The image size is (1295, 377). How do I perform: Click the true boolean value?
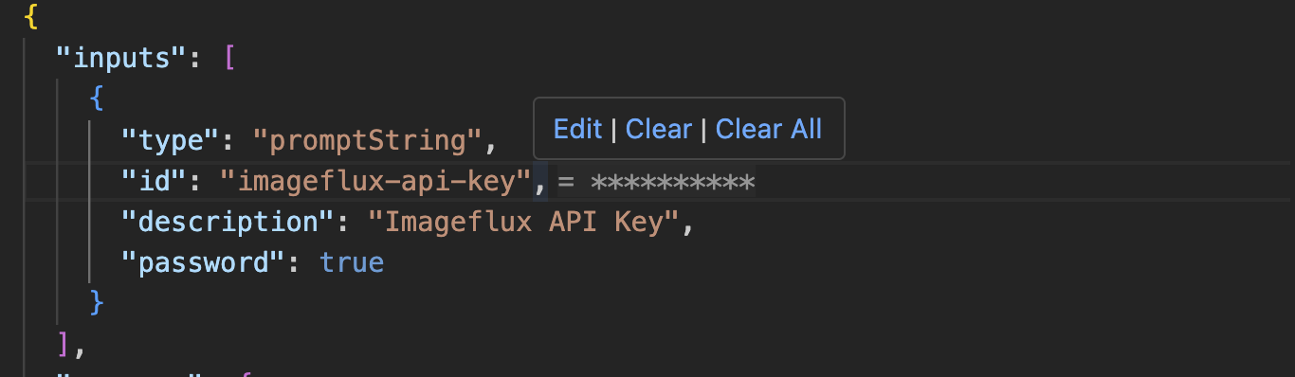click(352, 262)
